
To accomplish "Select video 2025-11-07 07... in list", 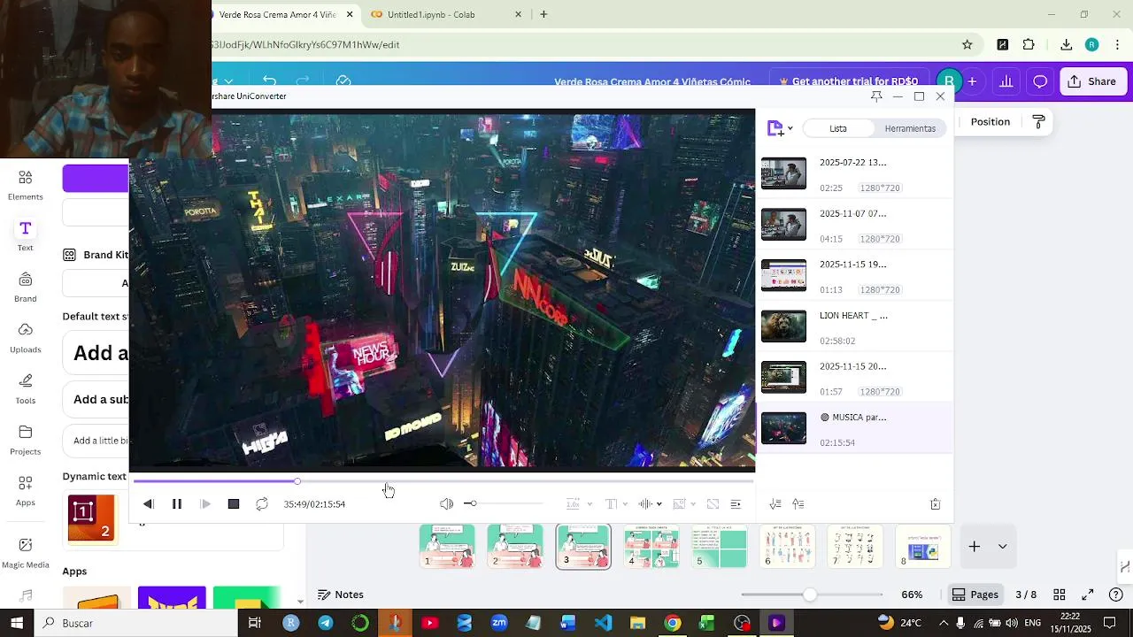I will tap(855, 226).
